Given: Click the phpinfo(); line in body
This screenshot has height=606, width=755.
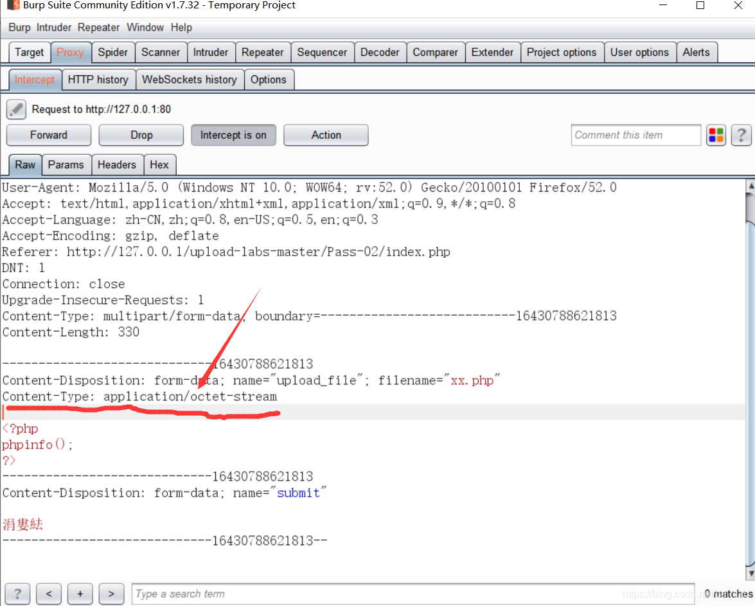Looking at the screenshot, I should coord(37,445).
